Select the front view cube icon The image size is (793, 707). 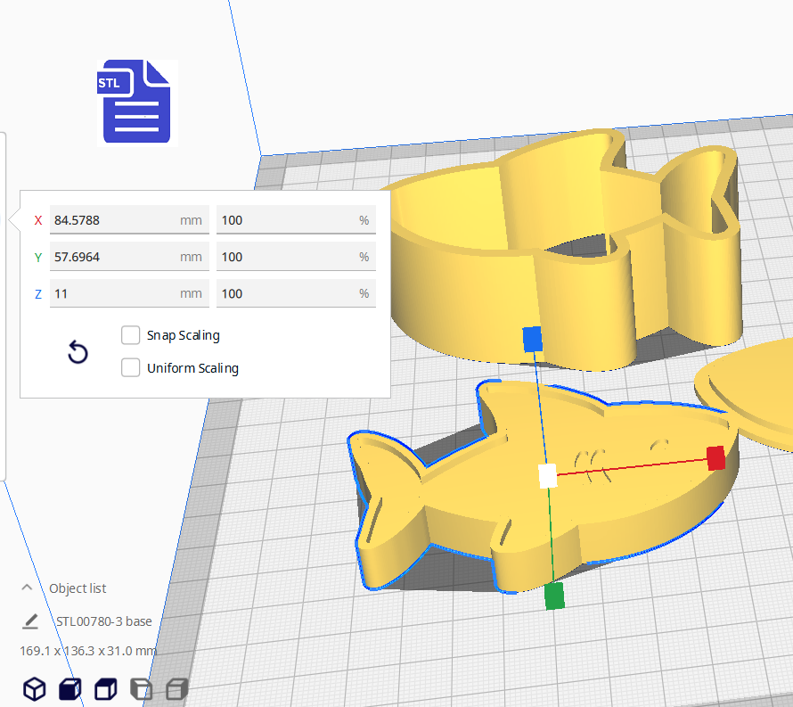click(x=69, y=688)
